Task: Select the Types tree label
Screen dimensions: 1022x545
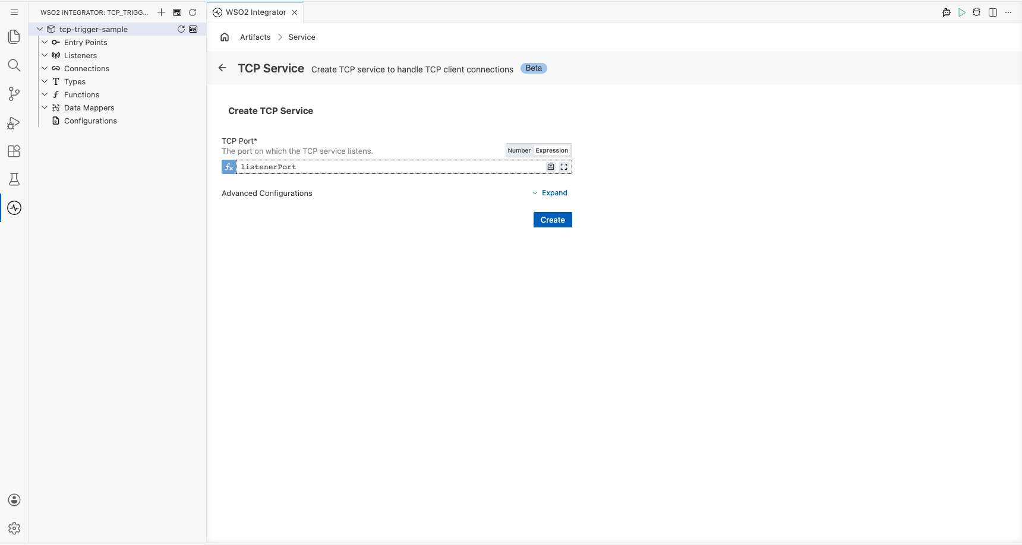Action: [75, 81]
